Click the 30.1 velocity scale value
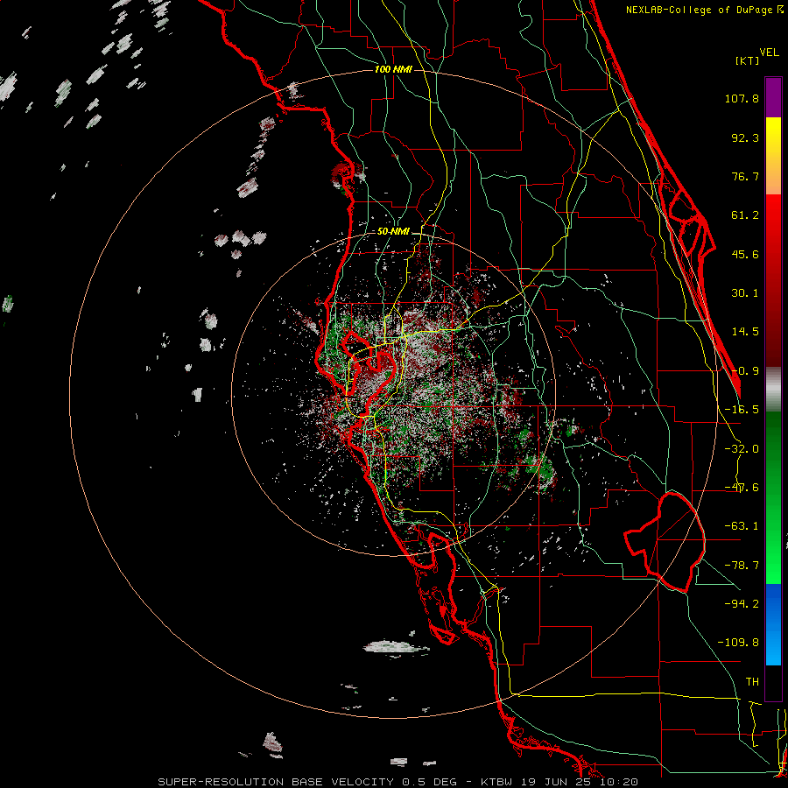The width and height of the screenshot is (788, 788). point(745,293)
